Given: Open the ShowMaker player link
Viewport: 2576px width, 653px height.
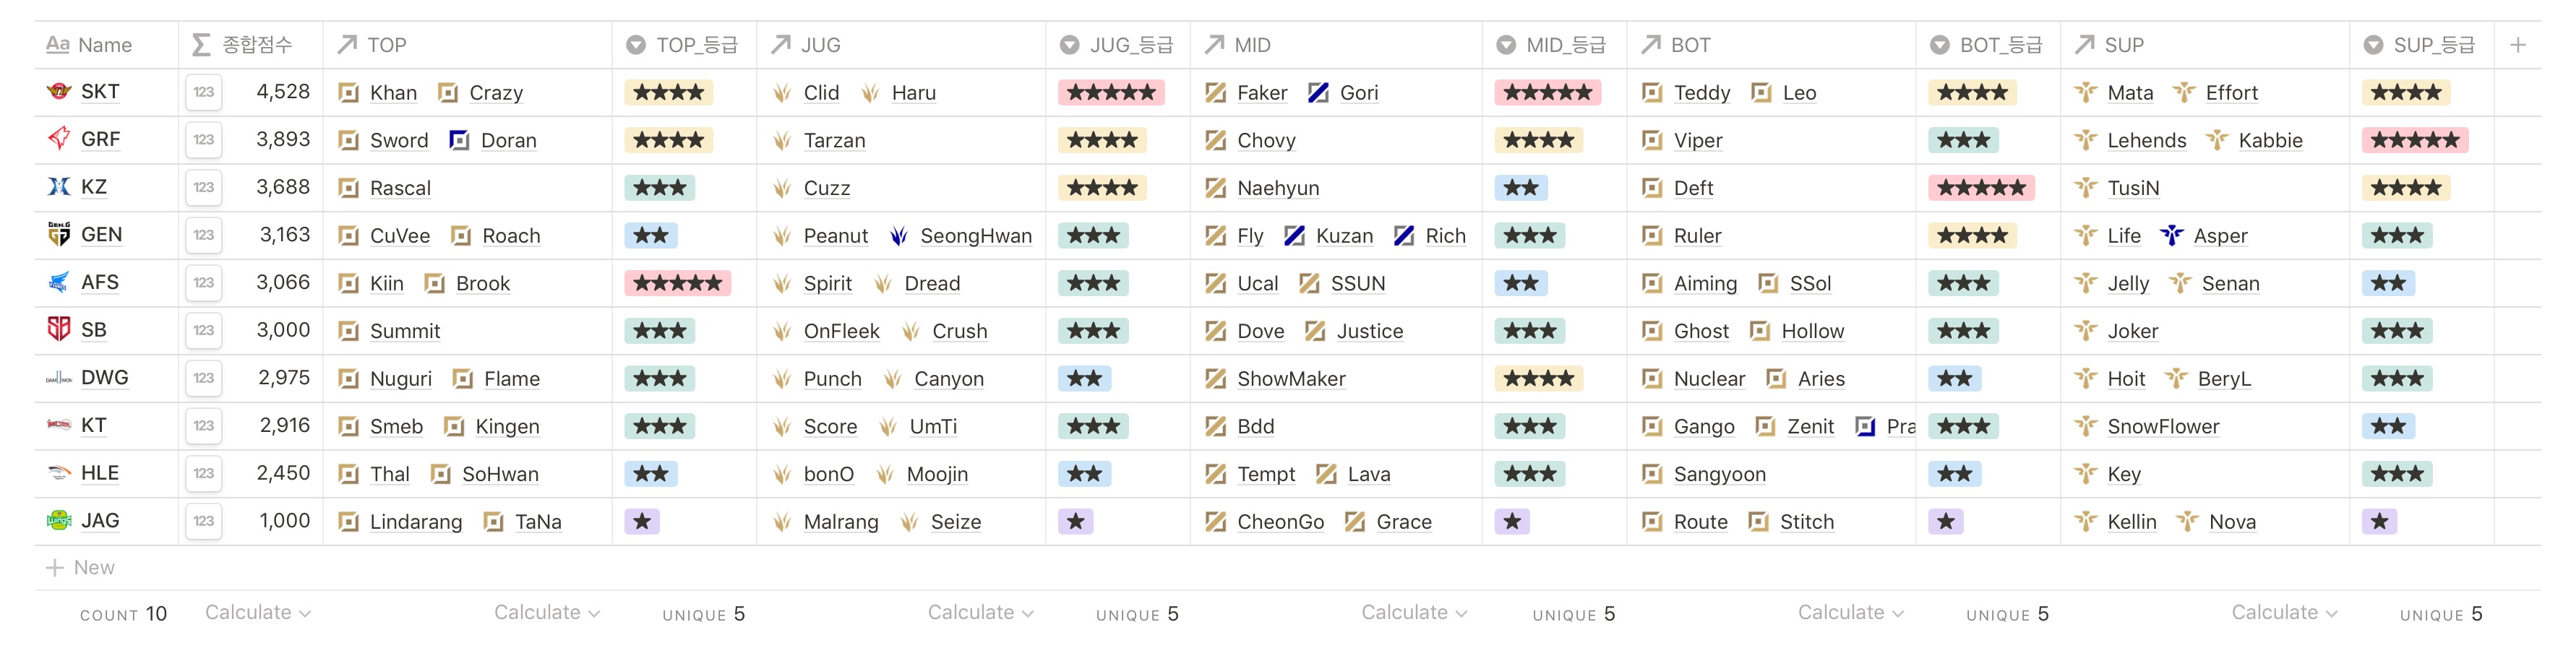Looking at the screenshot, I should click(x=1290, y=379).
